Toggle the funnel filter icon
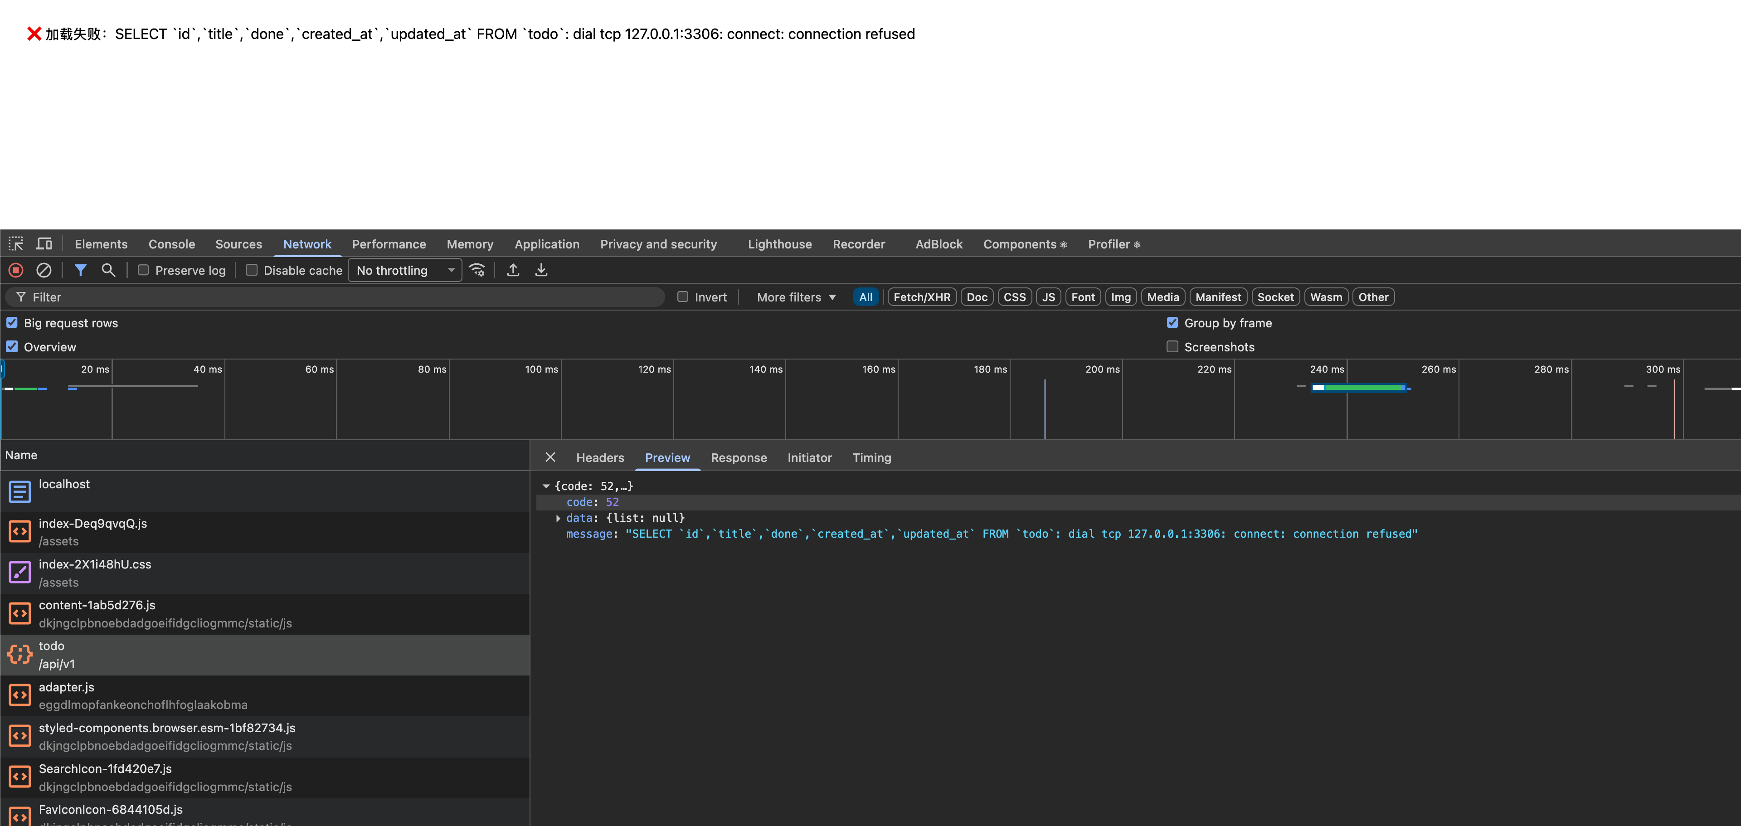Screen dimensions: 1741x826 click(x=80, y=270)
